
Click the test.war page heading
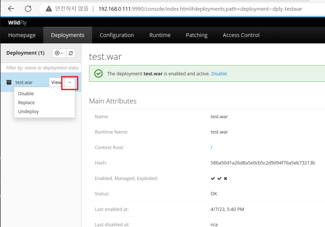click(105, 57)
